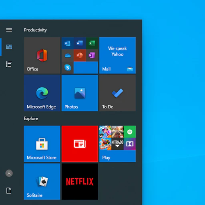
Task: Open the user account menu
Action: [9, 173]
